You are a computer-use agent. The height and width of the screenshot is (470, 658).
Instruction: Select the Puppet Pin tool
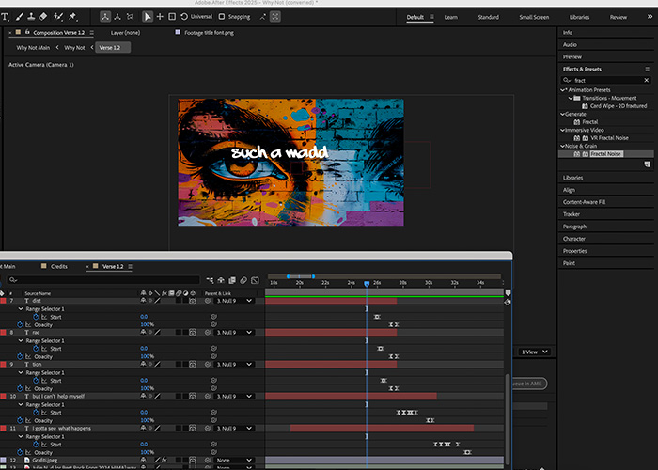tap(72, 17)
